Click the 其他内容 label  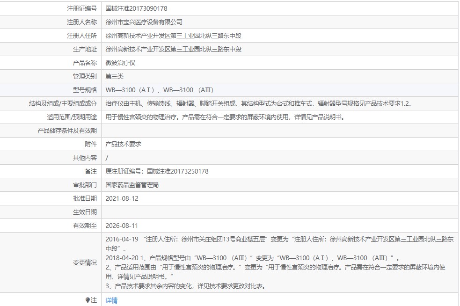pos(85,158)
